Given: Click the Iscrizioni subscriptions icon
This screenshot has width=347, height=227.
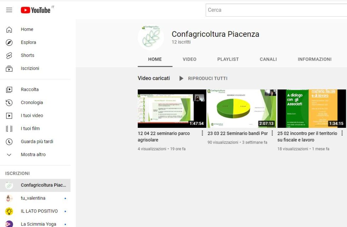Looking at the screenshot, I should tap(9, 68).
